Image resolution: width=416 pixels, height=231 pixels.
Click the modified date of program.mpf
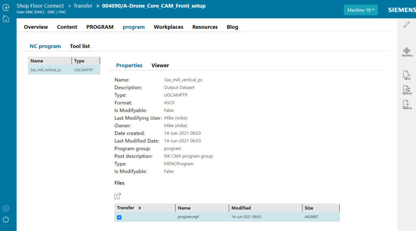click(246, 217)
